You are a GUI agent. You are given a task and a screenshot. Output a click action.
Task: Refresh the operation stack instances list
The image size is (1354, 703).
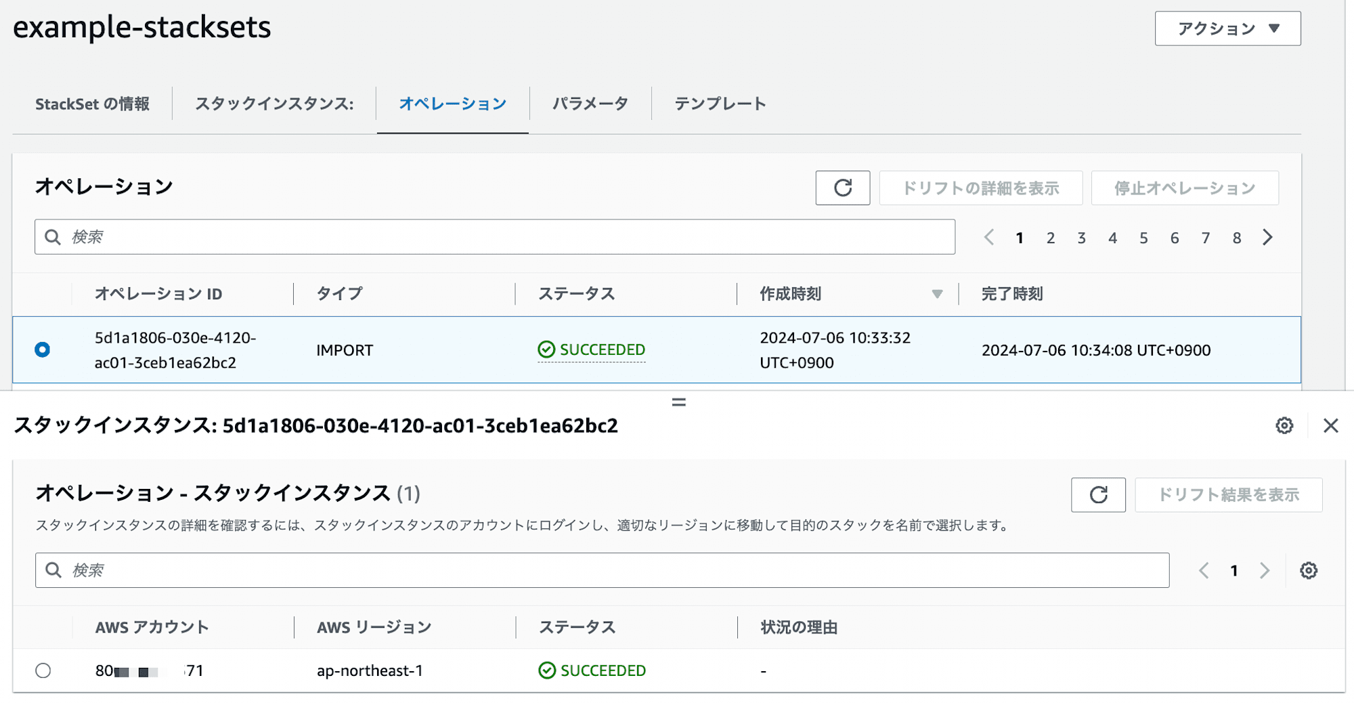tap(1098, 494)
